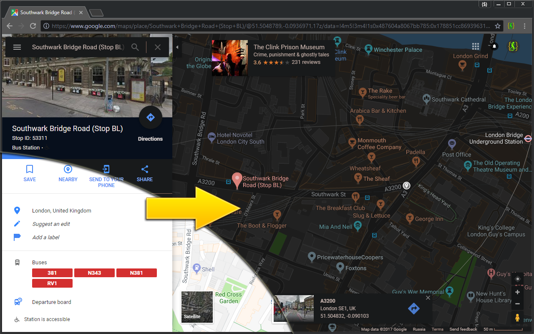This screenshot has width=534, height=334.
Task: Open the A3200 street view thumbnail
Action: tap(293, 309)
